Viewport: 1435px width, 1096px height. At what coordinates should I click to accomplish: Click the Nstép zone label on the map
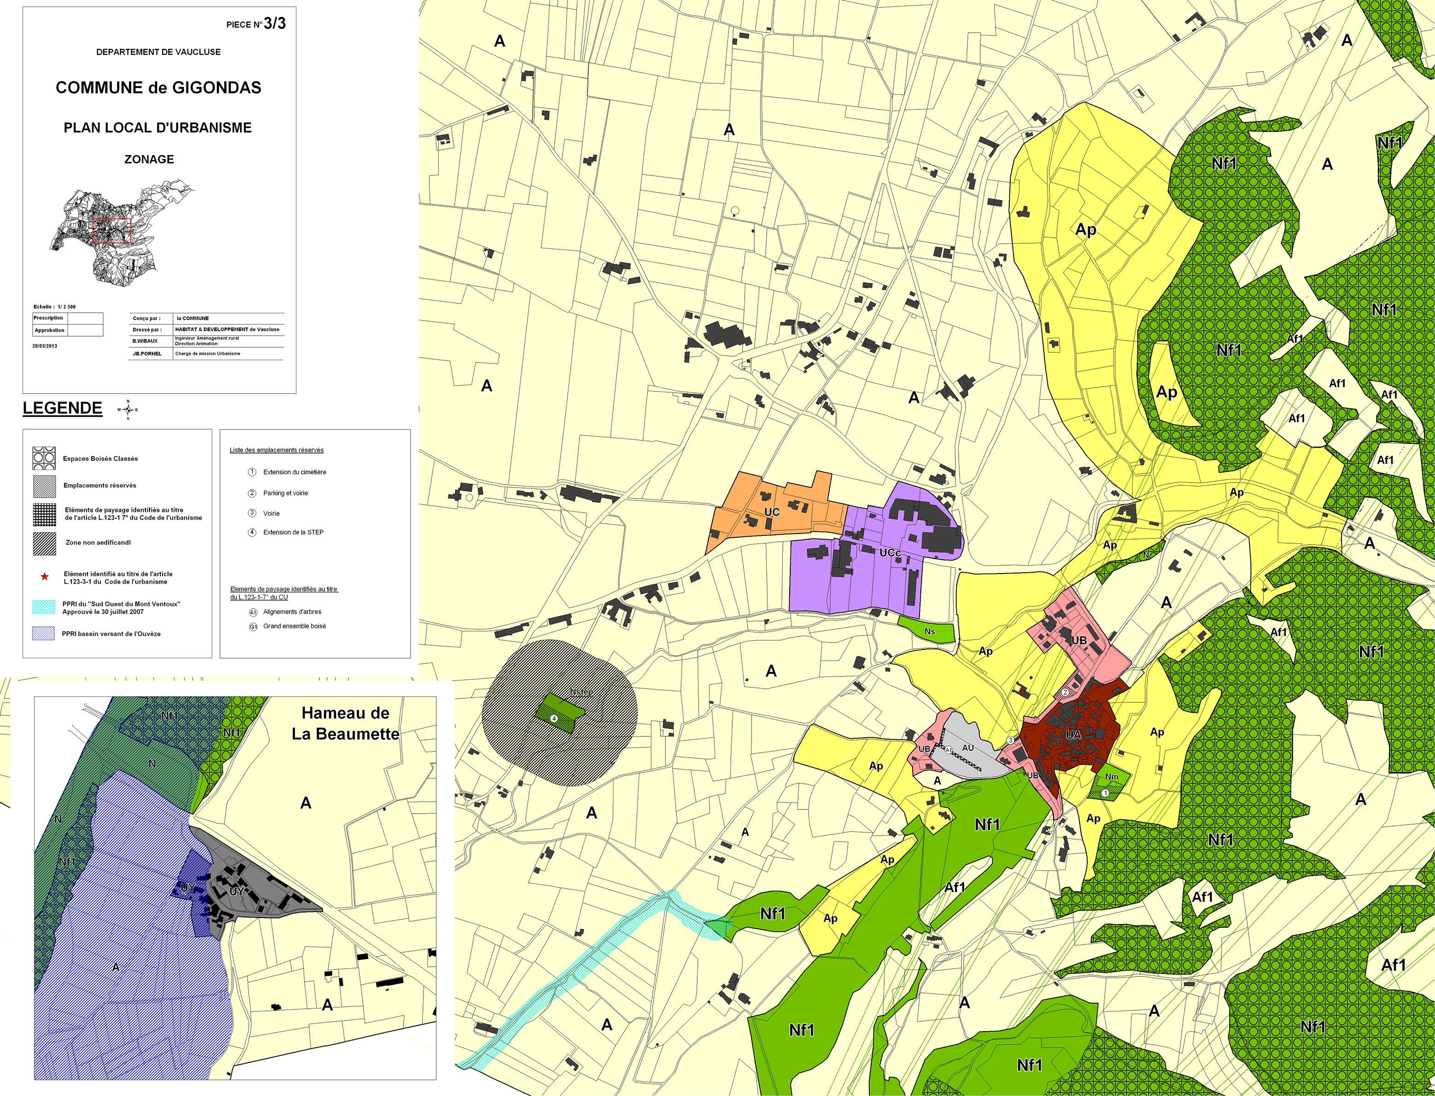point(581,692)
